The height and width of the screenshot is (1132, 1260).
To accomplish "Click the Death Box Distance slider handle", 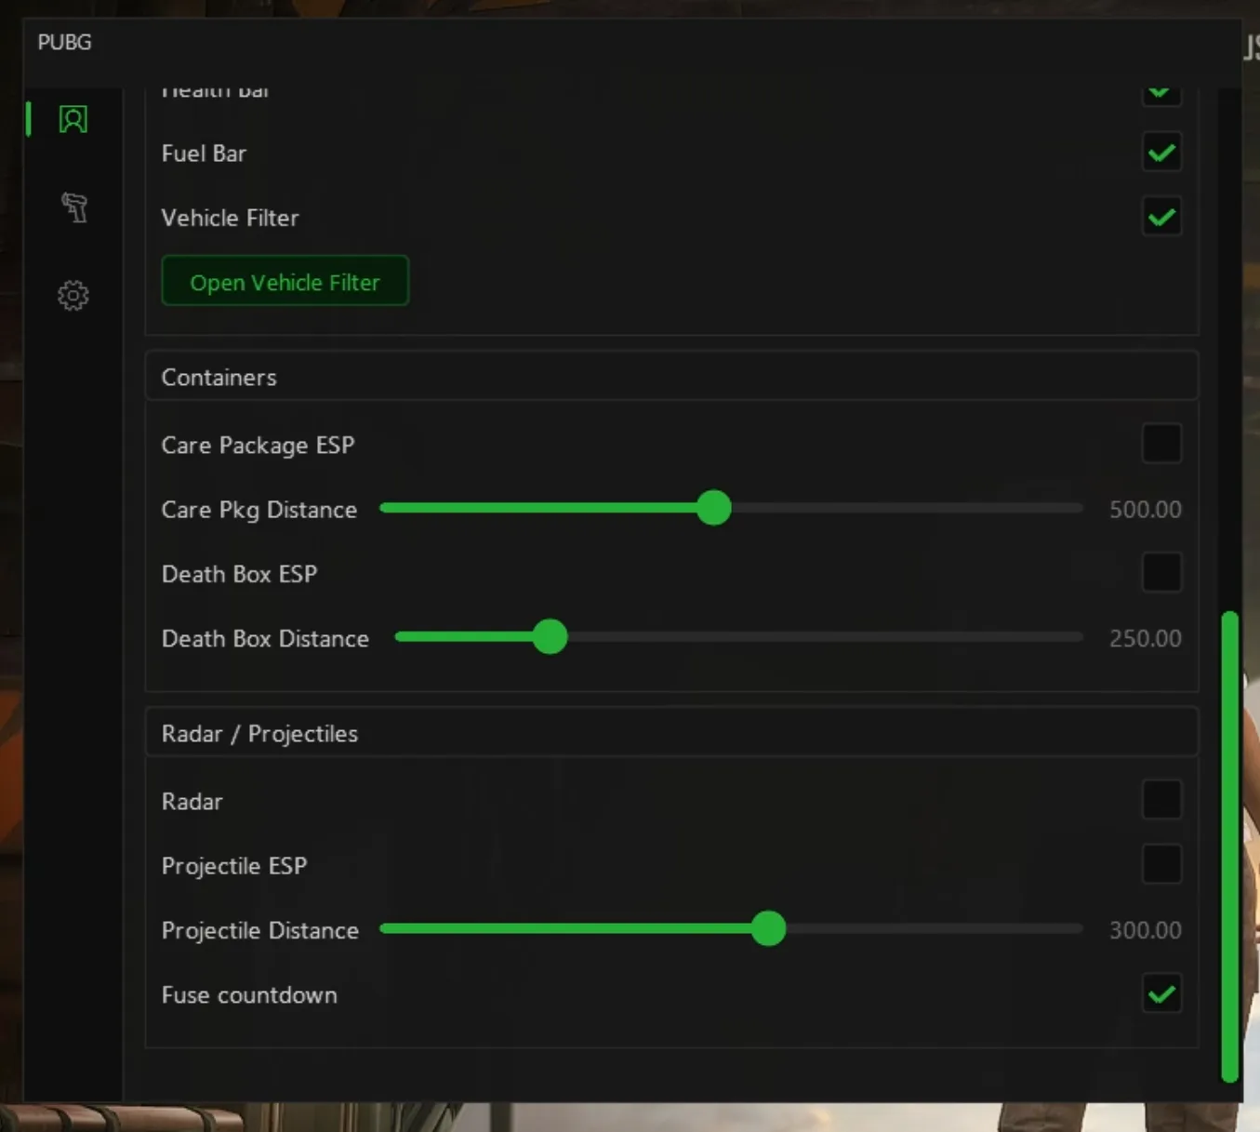I will pyautogui.click(x=550, y=637).
